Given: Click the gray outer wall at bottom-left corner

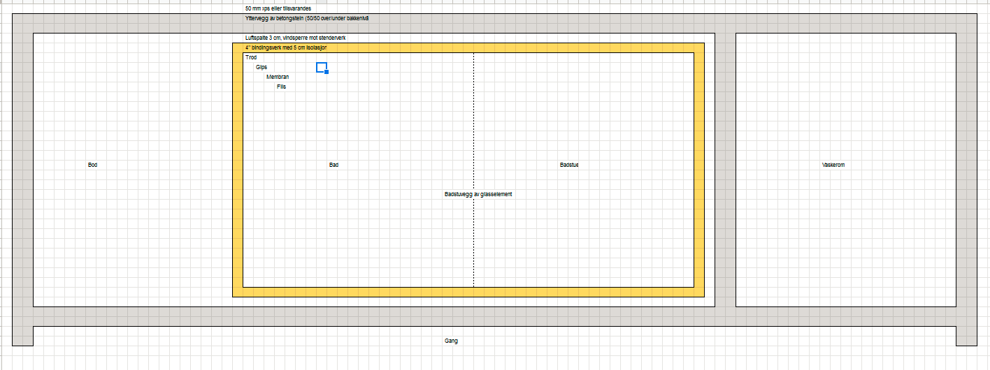Looking at the screenshot, I should tap(22, 335).
